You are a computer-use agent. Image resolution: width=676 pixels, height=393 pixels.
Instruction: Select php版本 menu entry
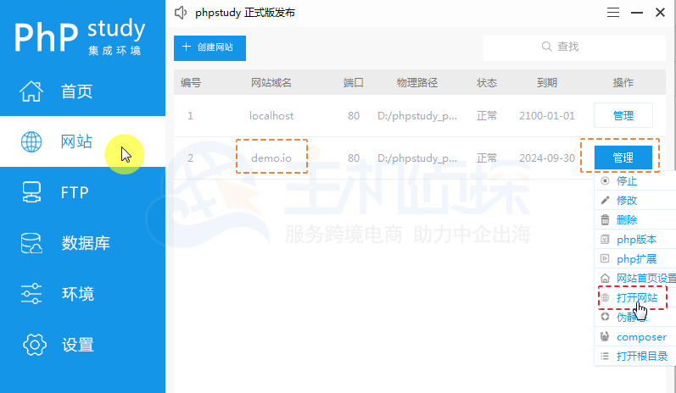635,240
